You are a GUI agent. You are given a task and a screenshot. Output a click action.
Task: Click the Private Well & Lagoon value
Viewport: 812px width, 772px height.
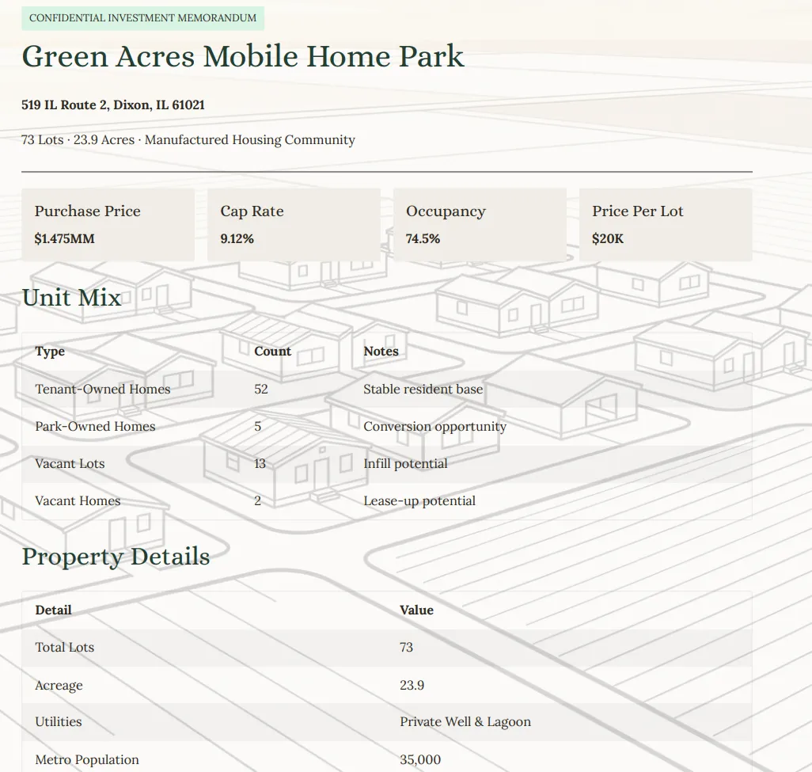pos(465,722)
